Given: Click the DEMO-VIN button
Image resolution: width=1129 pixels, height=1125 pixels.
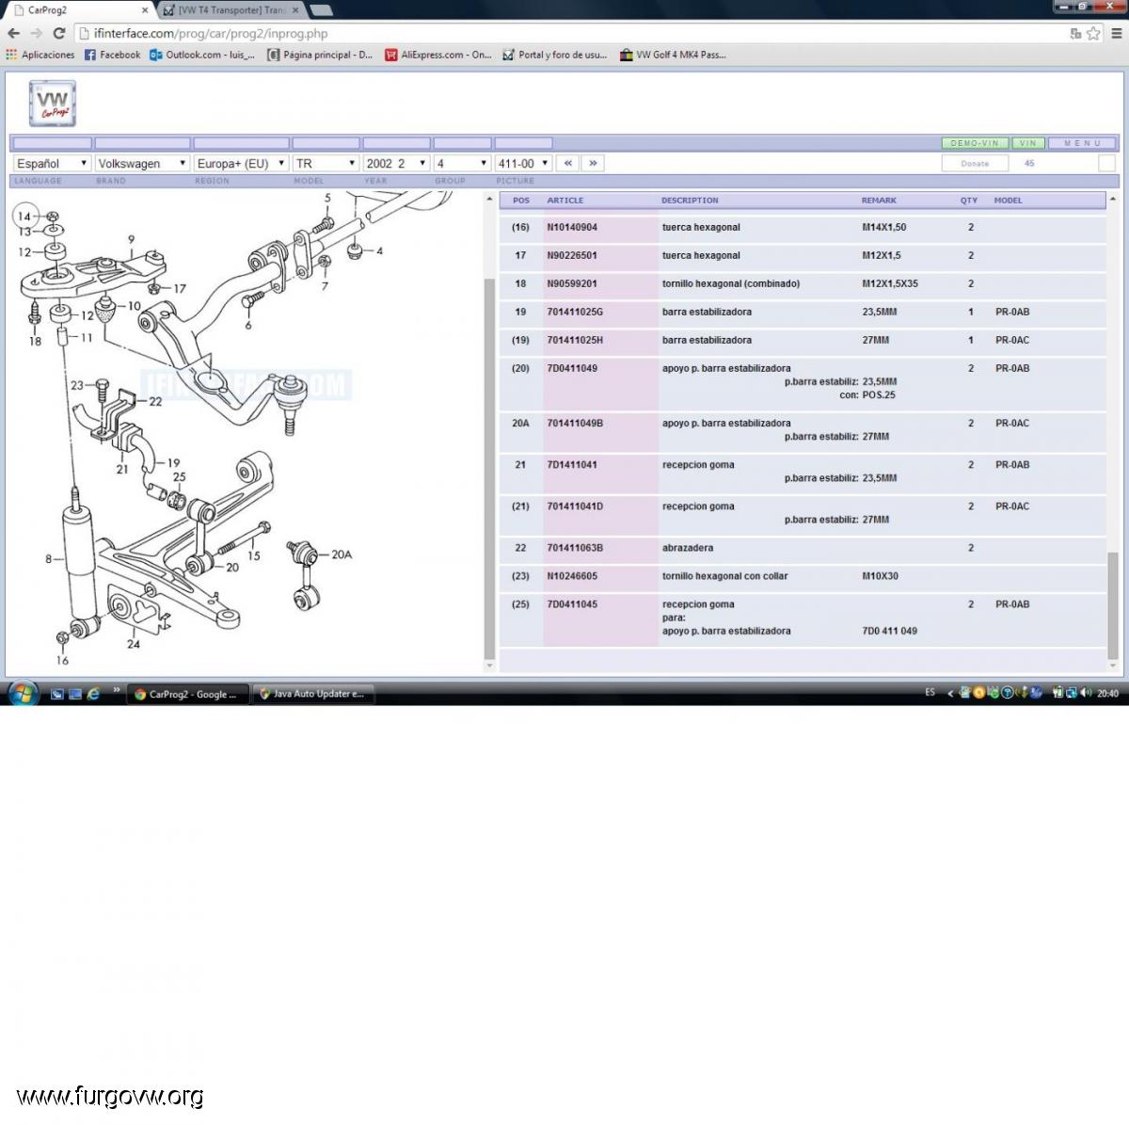Looking at the screenshot, I should [975, 143].
